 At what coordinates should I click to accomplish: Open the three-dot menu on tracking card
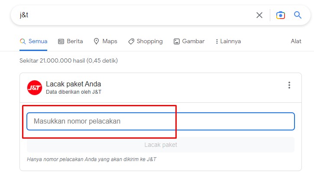pyautogui.click(x=289, y=85)
